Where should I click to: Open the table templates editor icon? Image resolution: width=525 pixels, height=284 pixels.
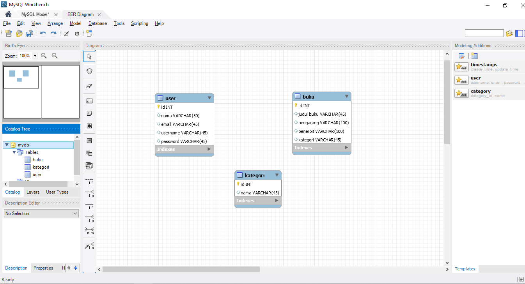[x=462, y=56]
